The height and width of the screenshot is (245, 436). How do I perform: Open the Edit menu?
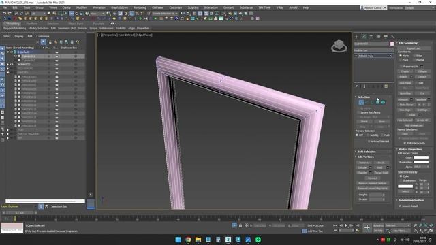[15, 7]
